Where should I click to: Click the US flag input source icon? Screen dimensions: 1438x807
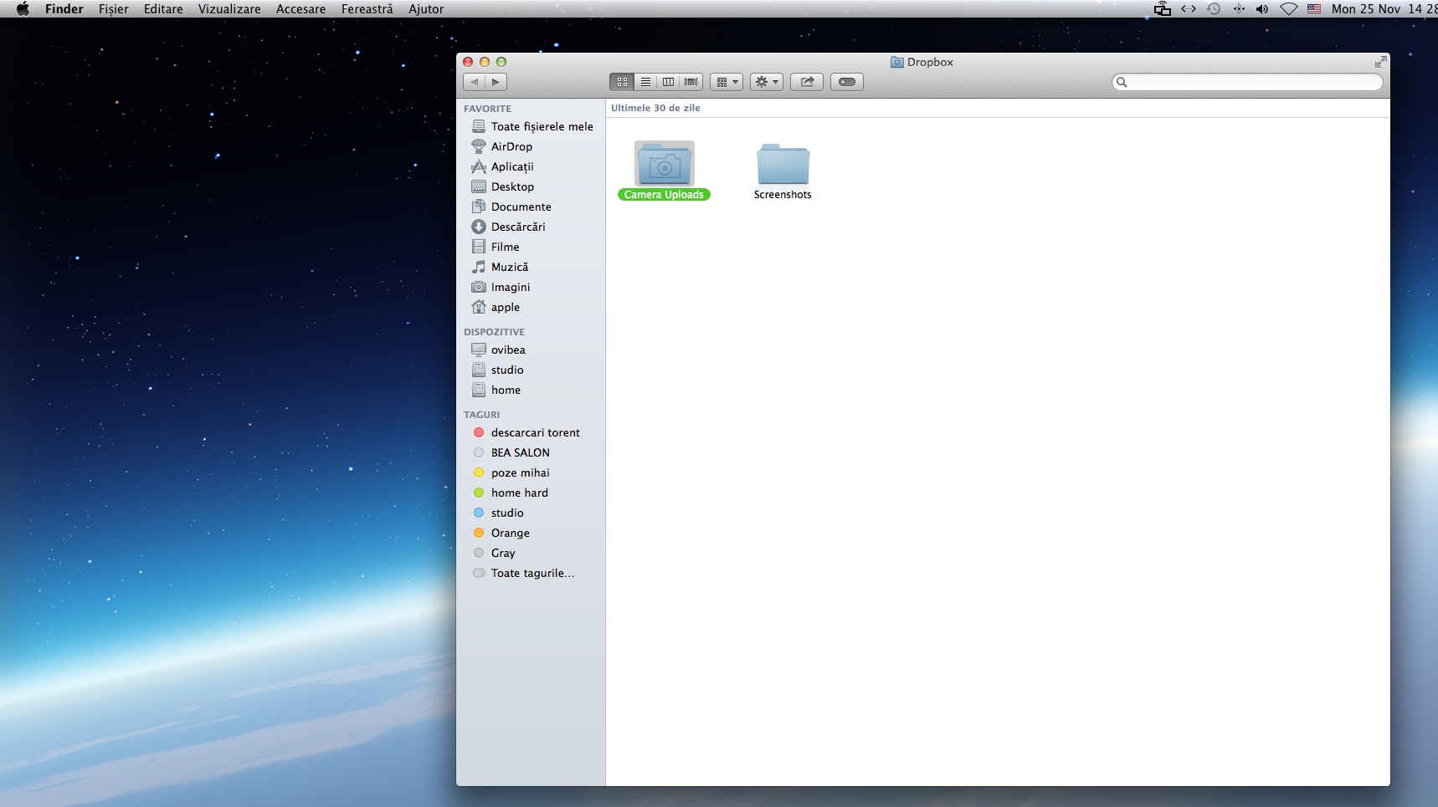(x=1314, y=9)
